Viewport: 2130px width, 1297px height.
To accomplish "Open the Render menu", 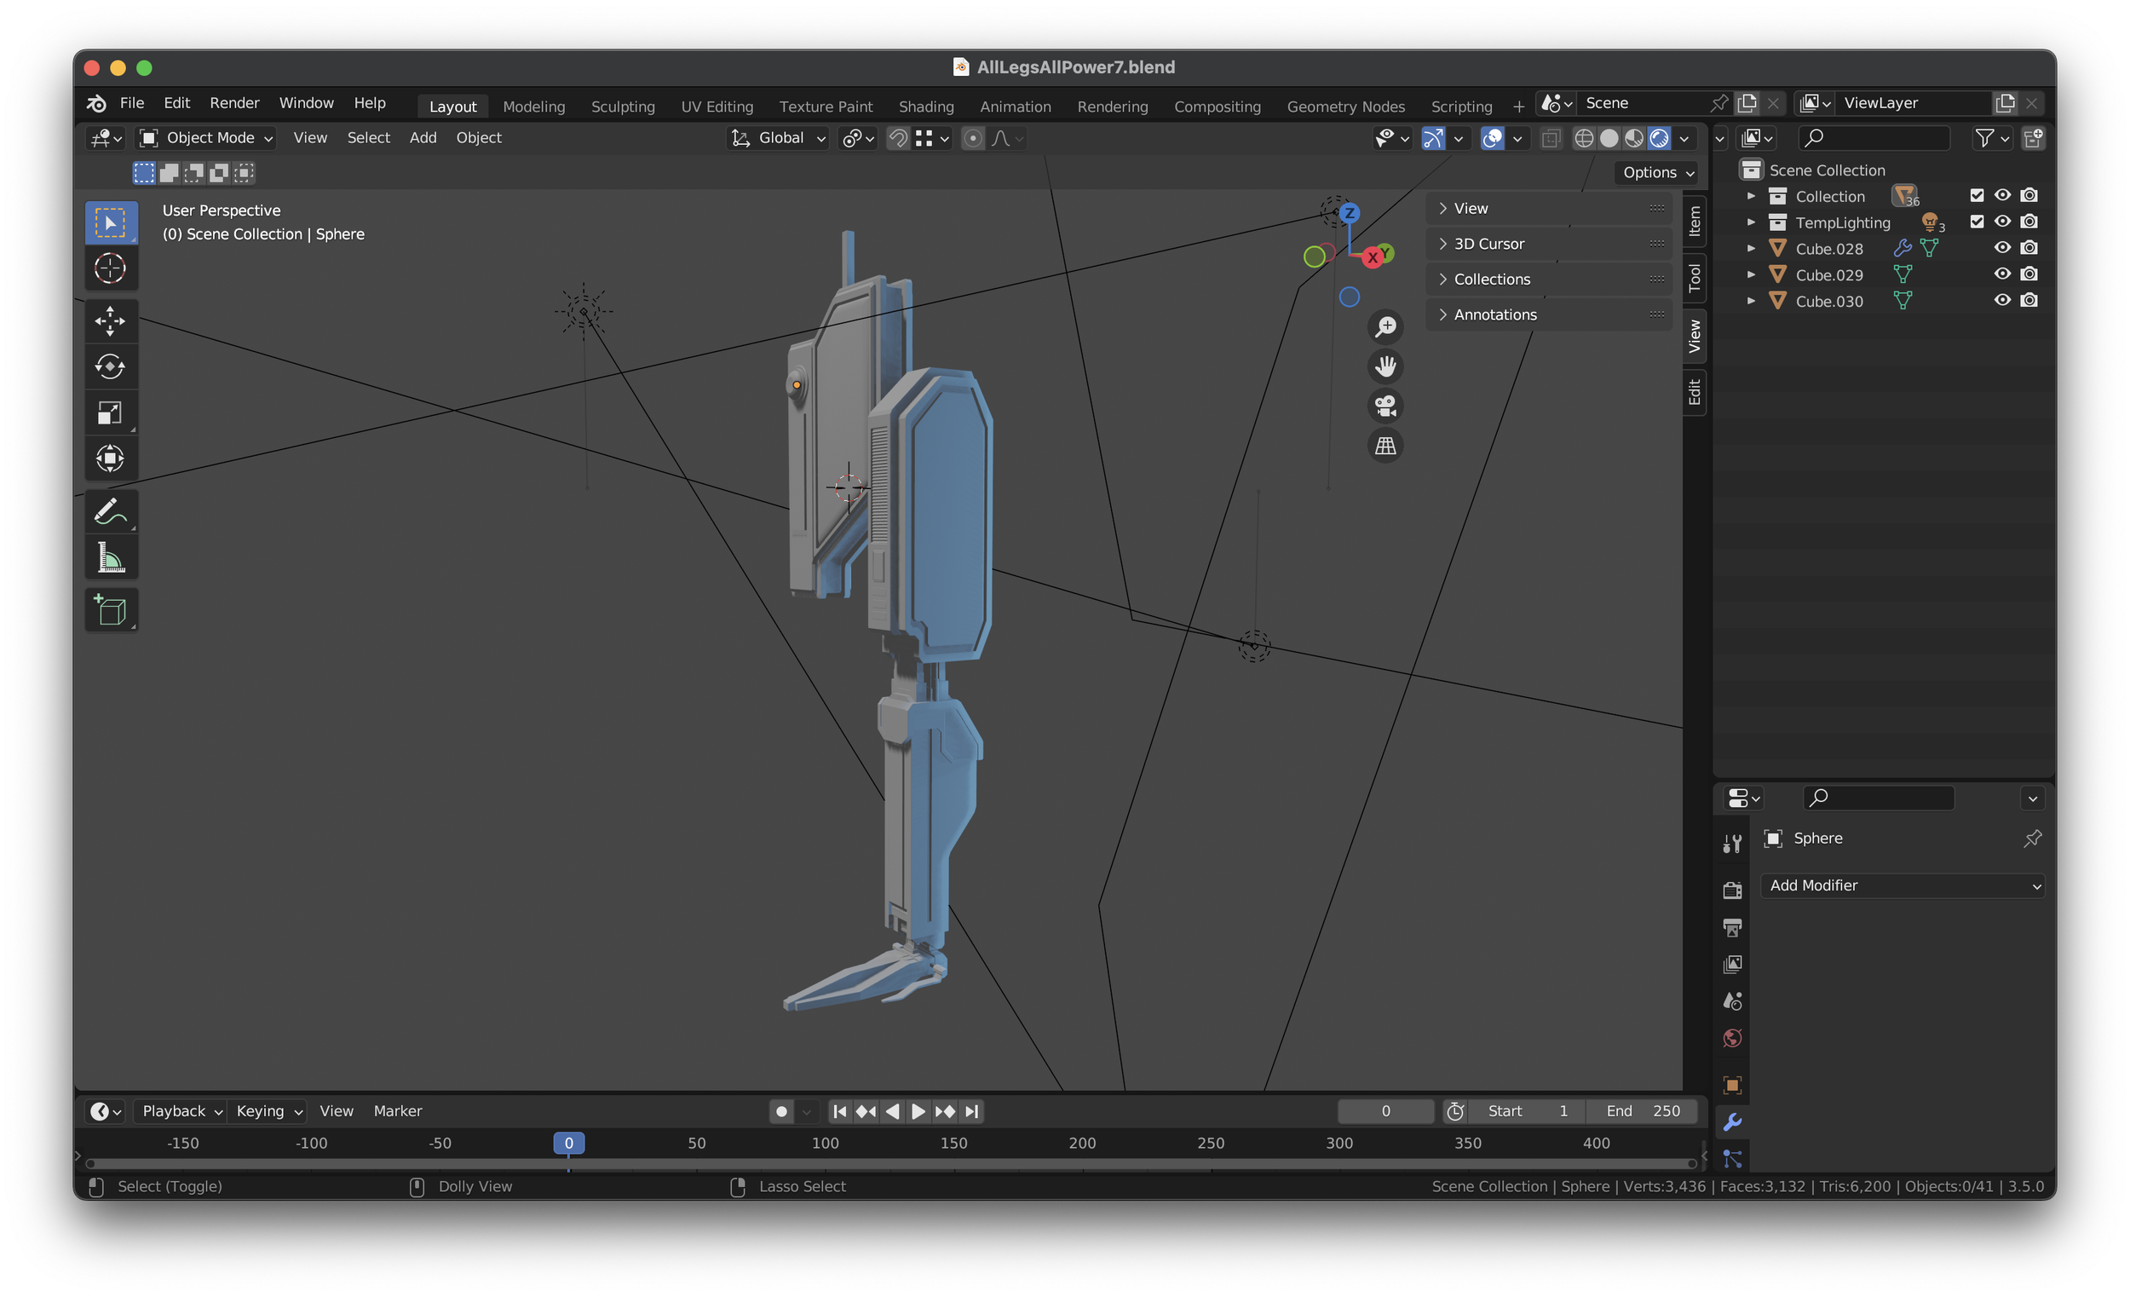I will [234, 103].
